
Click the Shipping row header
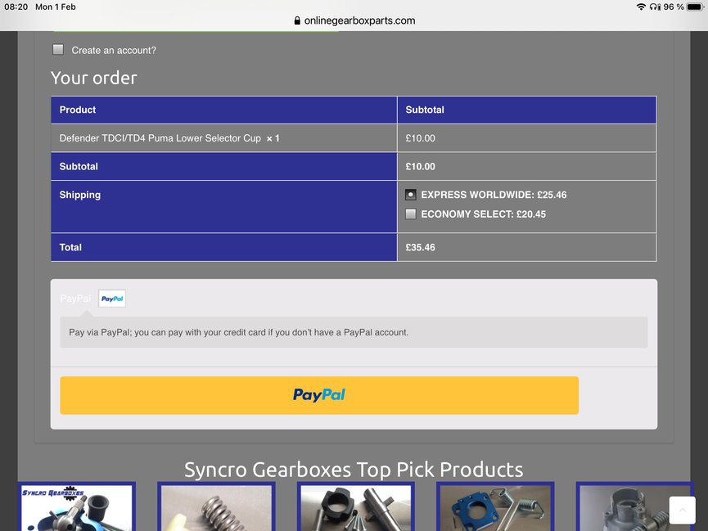[x=224, y=207]
